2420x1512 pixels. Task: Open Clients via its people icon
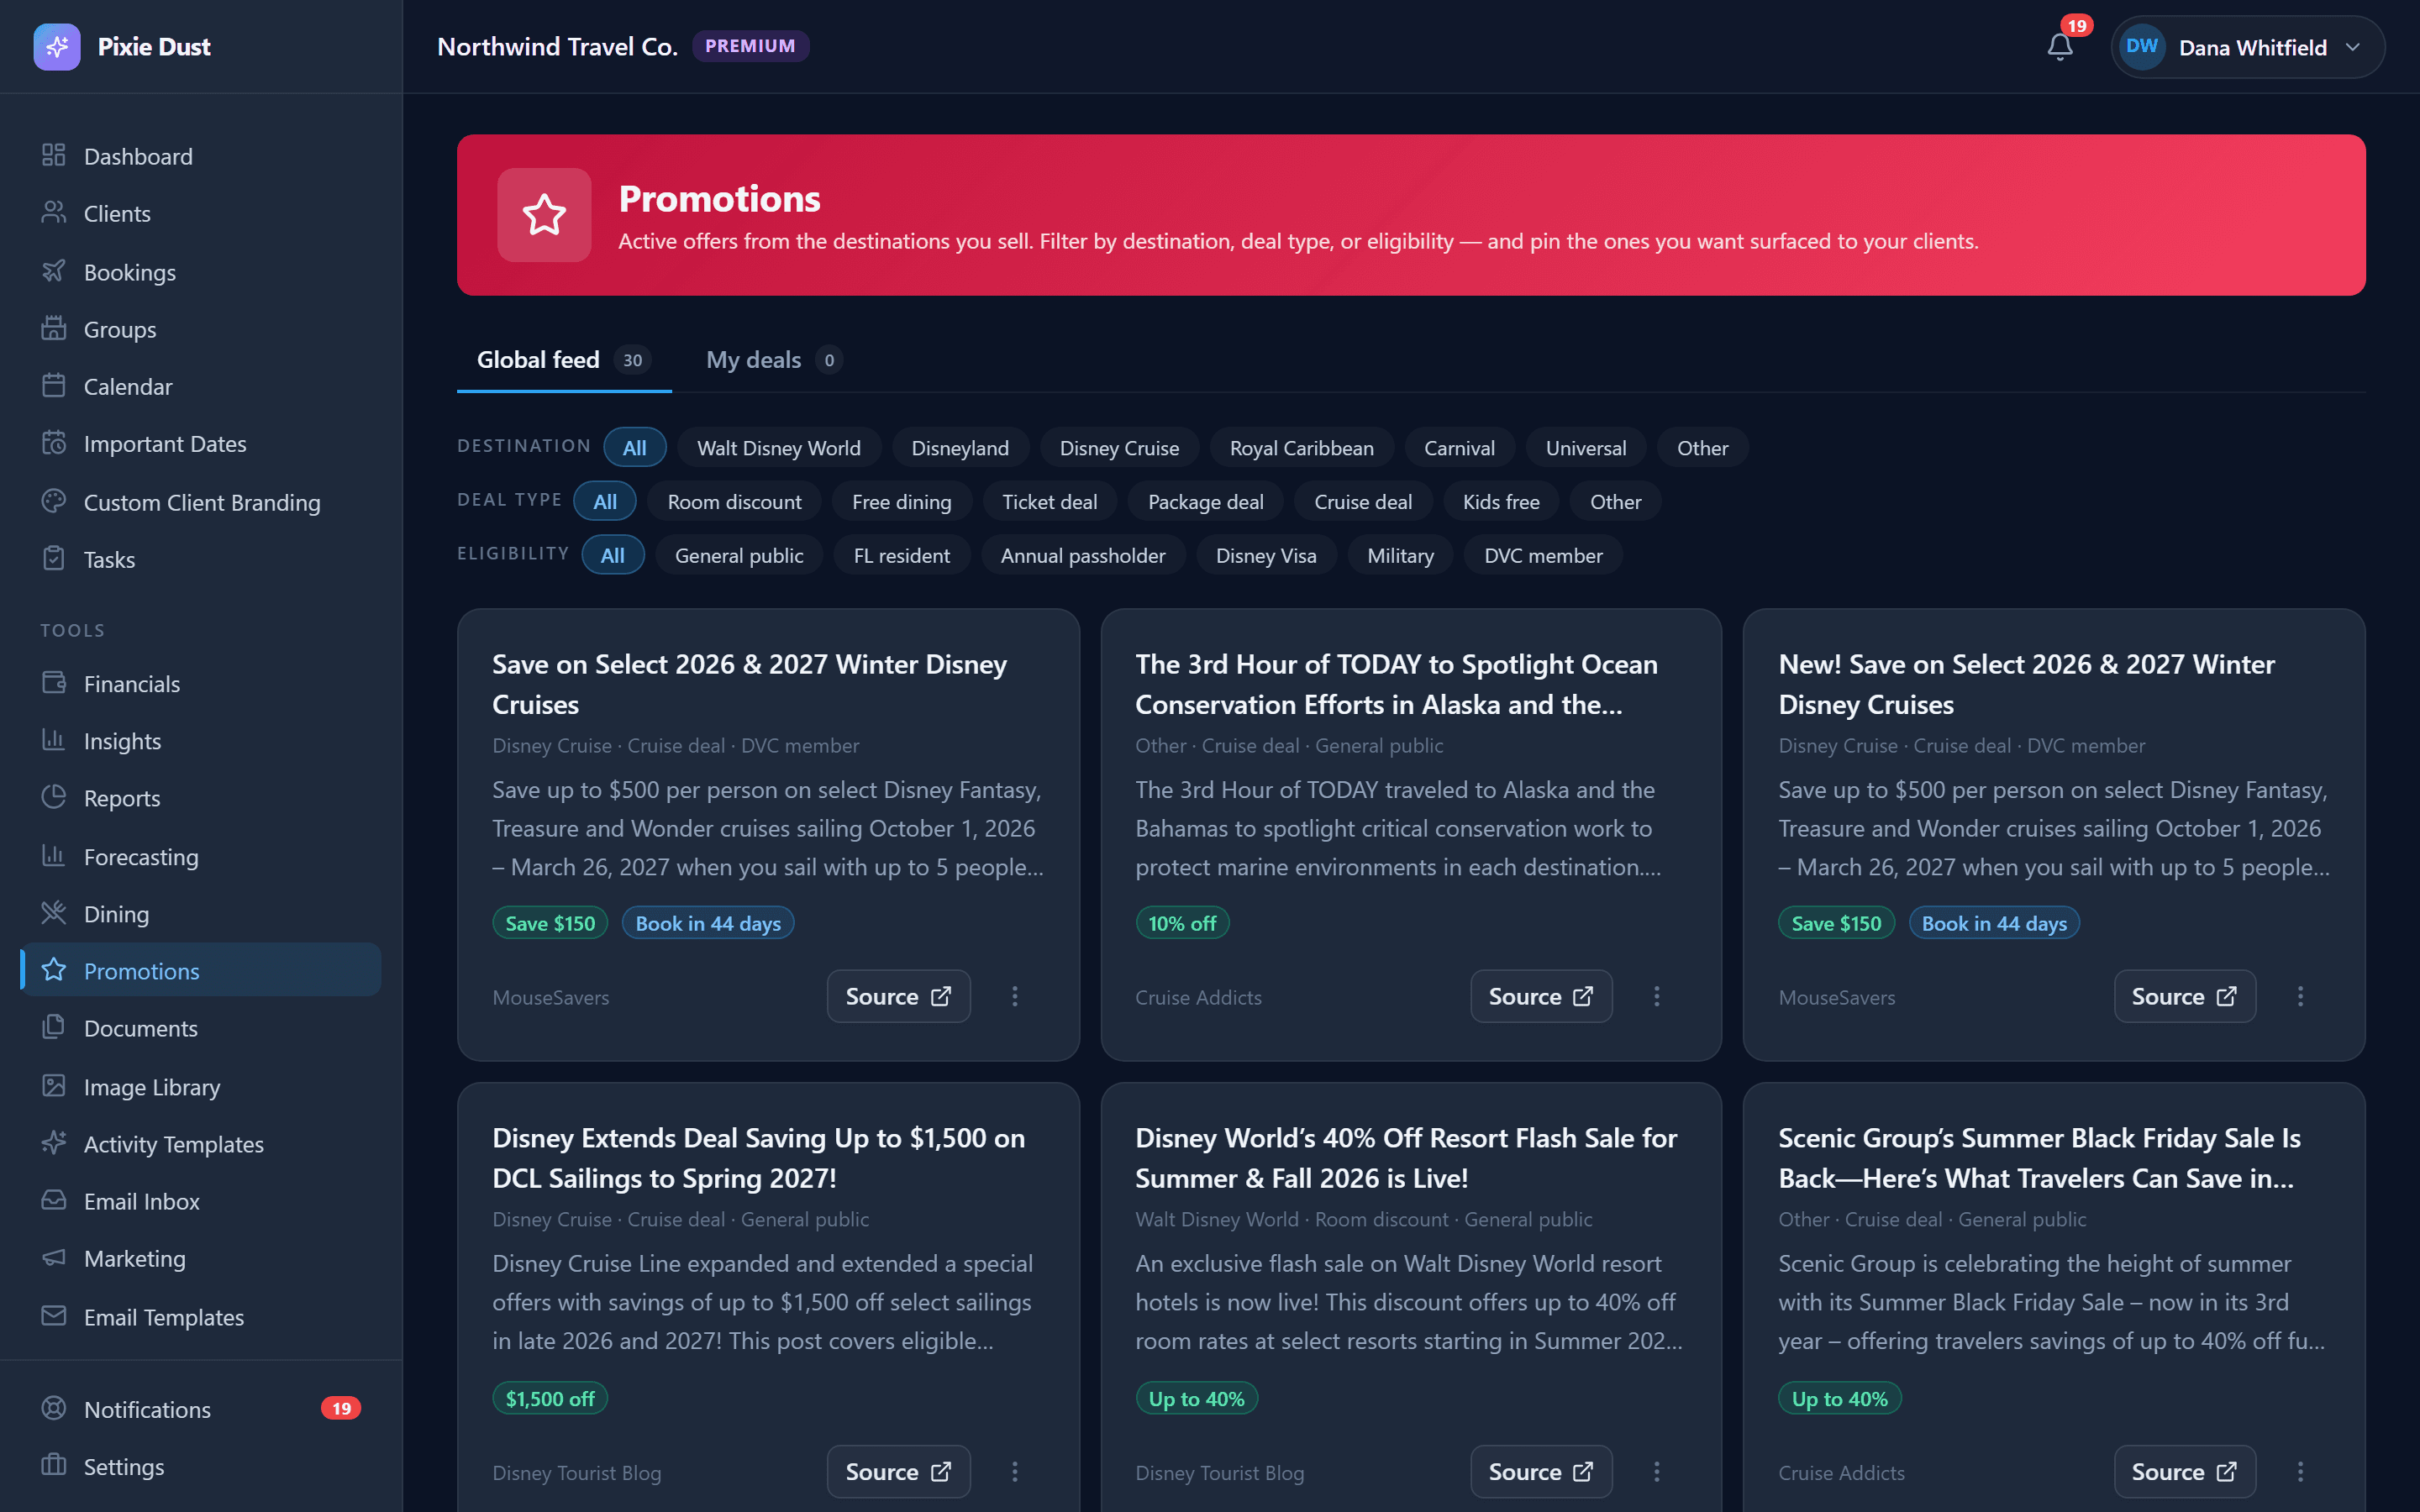pyautogui.click(x=54, y=212)
